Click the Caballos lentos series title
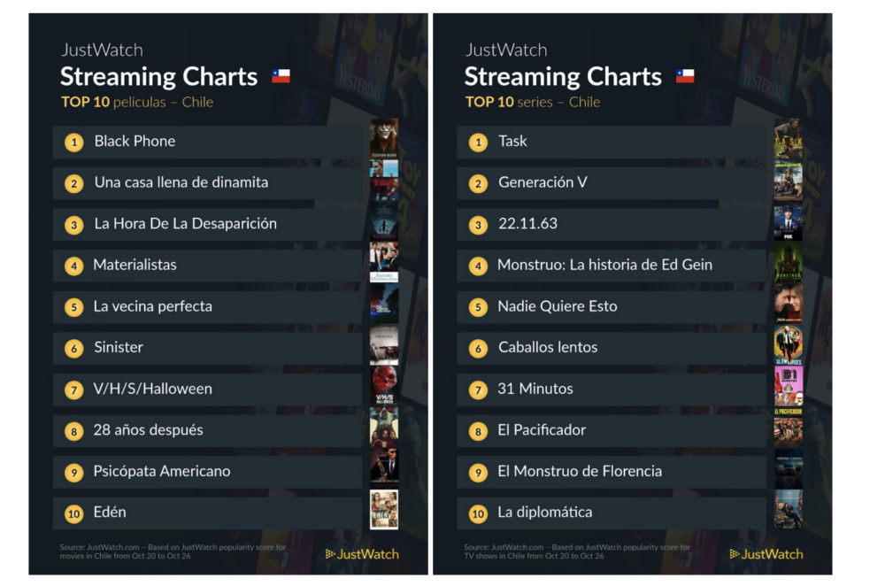Screen dimensions: 885x586 pos(548,347)
